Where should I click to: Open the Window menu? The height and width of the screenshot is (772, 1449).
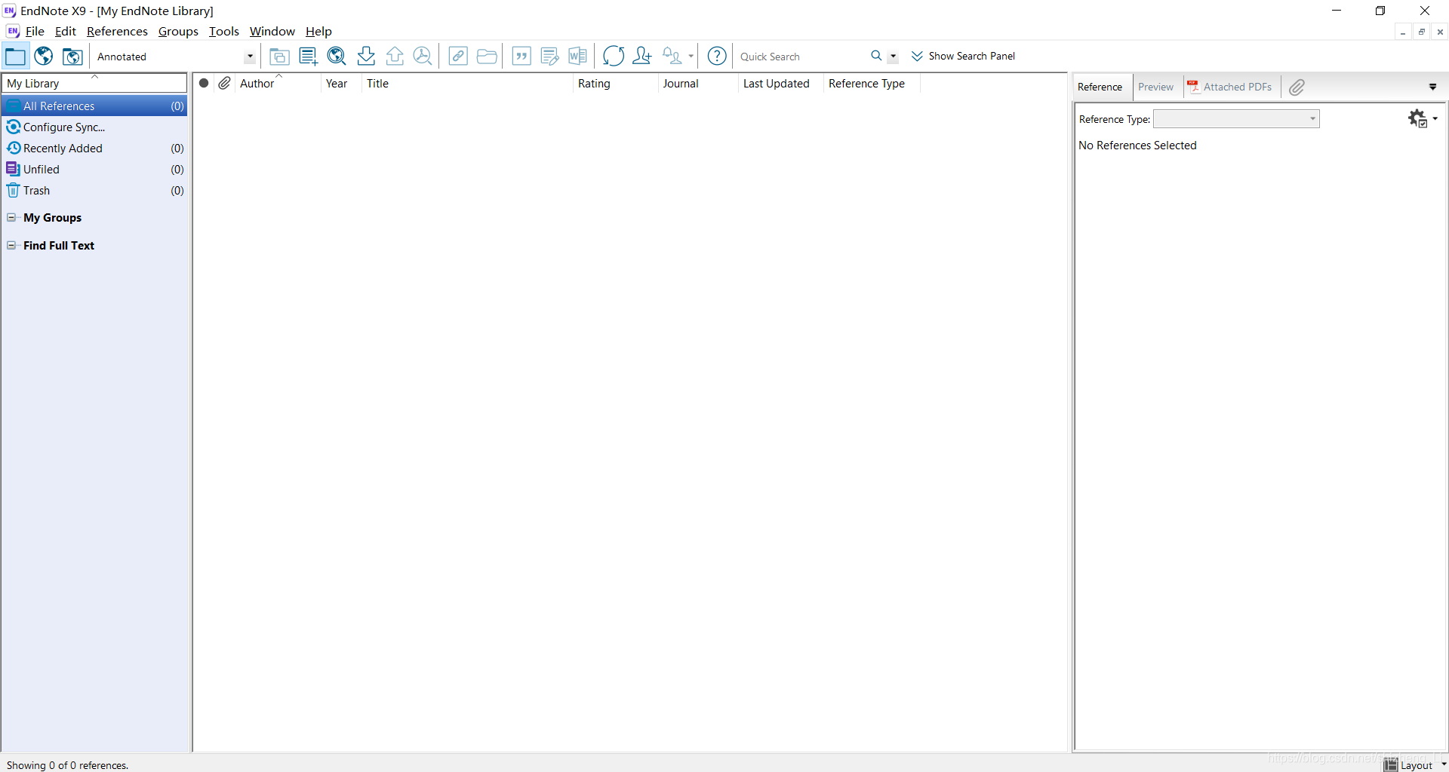(272, 32)
